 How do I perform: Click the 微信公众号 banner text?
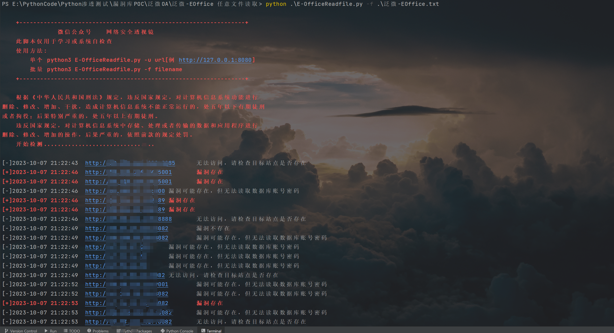tap(74, 32)
